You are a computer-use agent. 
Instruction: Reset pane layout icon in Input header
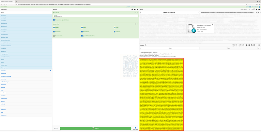[x=259, y=9]
